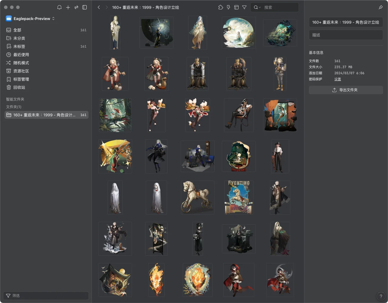Click the 筛选 filter field at sidebar bottom
This screenshot has height=303, width=388.
click(x=46, y=296)
